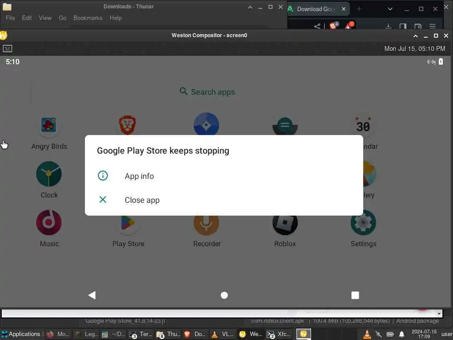Click the X icon beside Close app
Viewport: 453px width, 340px height.
[x=103, y=200]
